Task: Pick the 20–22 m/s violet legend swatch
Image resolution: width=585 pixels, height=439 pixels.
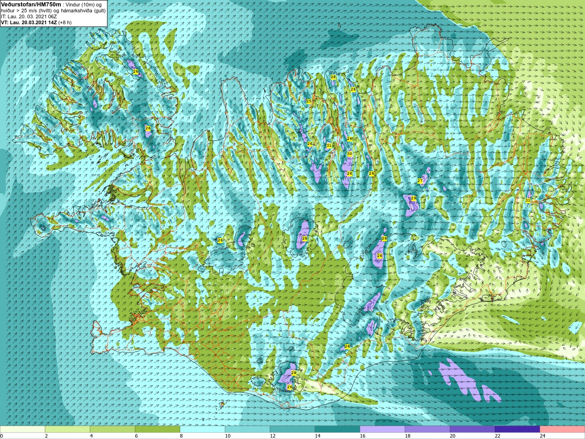Action: [473, 429]
